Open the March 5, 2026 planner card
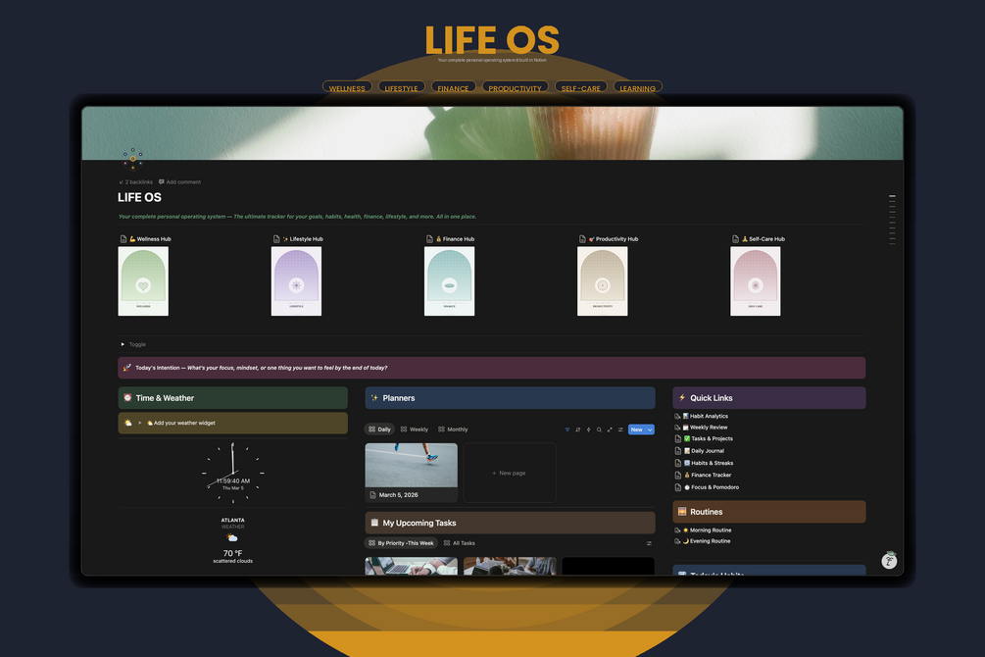Screen dimensions: 985x657 (412, 473)
